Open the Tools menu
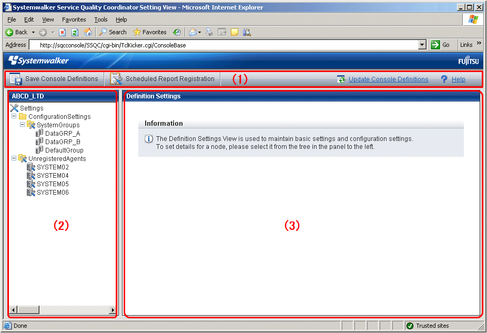The image size is (487, 333). (101, 19)
